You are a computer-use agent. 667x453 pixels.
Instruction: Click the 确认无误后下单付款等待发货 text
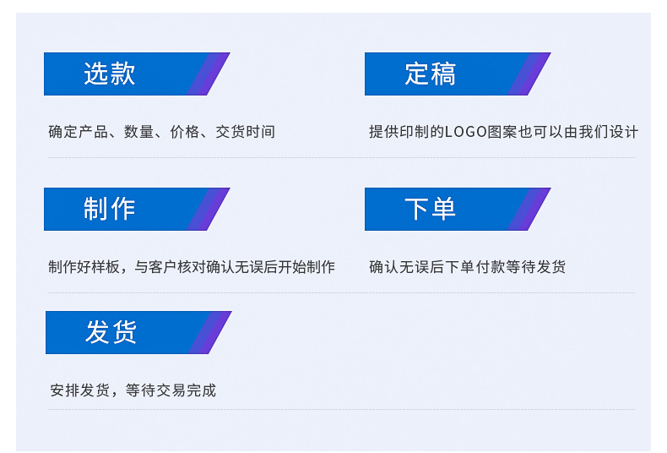click(468, 267)
